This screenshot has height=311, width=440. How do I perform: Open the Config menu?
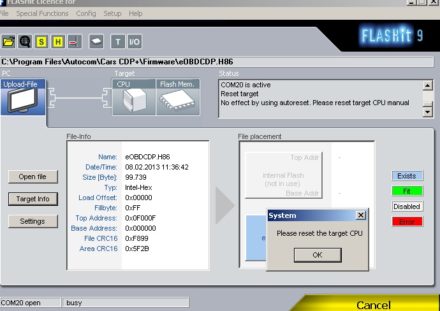click(86, 13)
